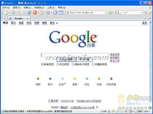
Task: Open the 文件(F) menu
Action: click(x=6, y=7)
